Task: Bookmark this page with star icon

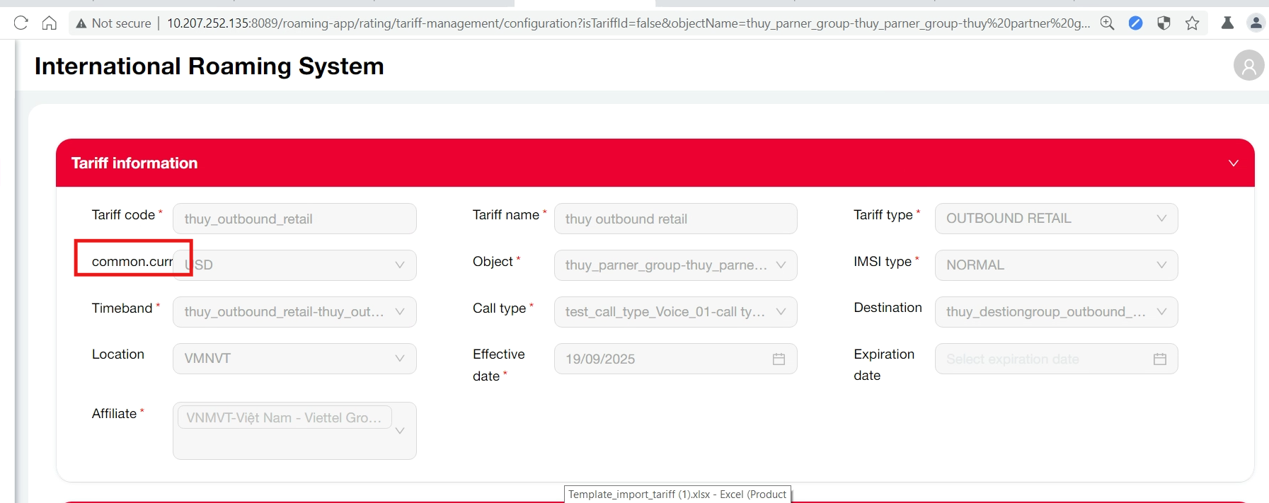Action: coord(1193,23)
